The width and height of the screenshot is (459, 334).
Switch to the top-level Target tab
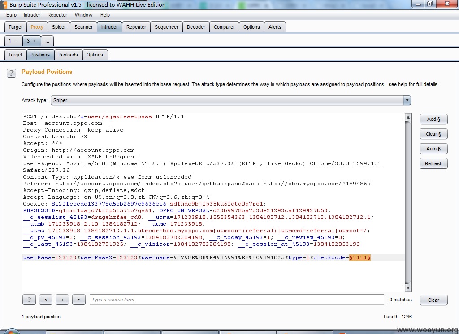(x=16, y=27)
